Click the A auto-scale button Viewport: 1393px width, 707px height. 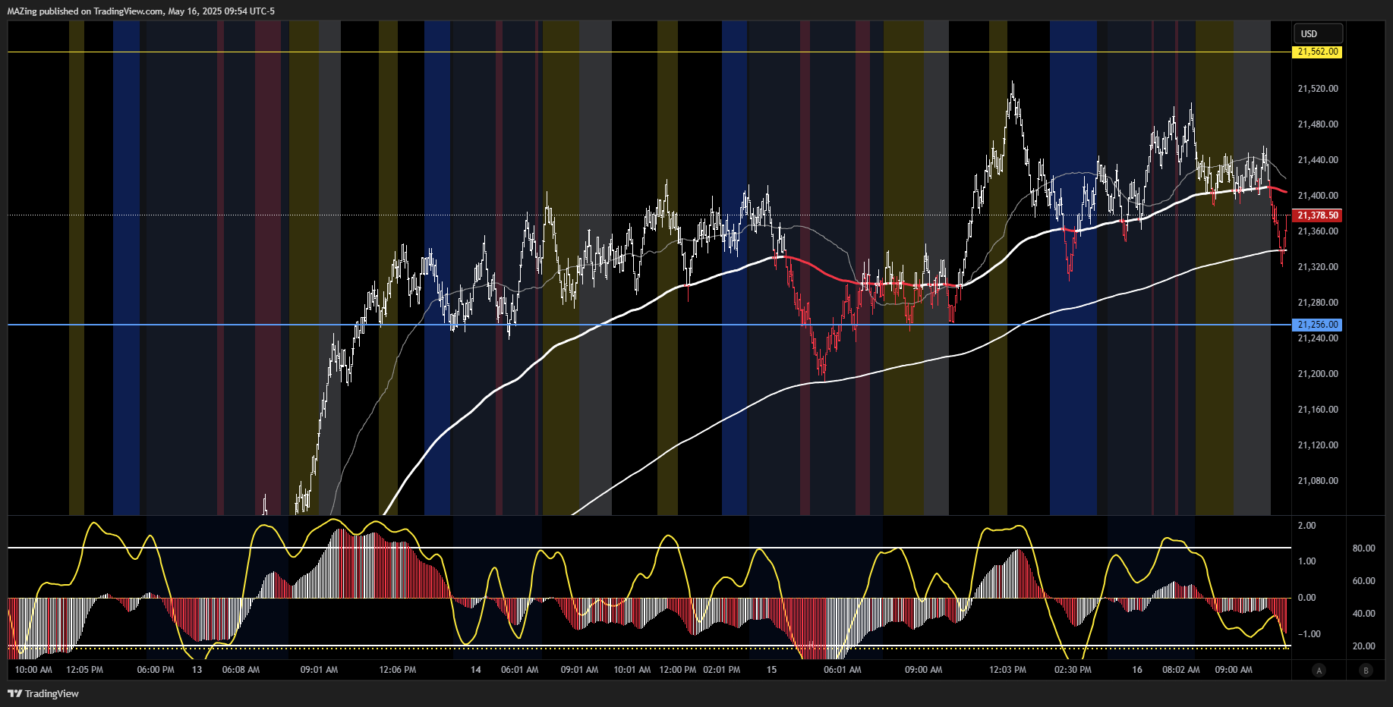(1319, 670)
